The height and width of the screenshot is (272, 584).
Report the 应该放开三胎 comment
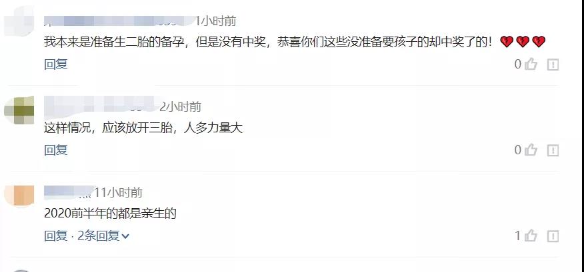pos(553,150)
